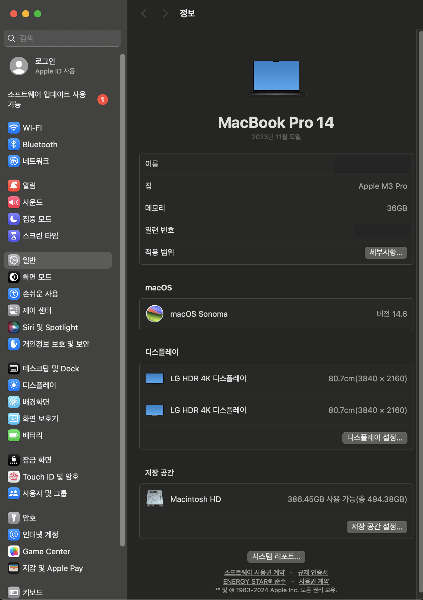Click the Macintosh HD drive icon
This screenshot has height=600, width=423.
coord(155,499)
